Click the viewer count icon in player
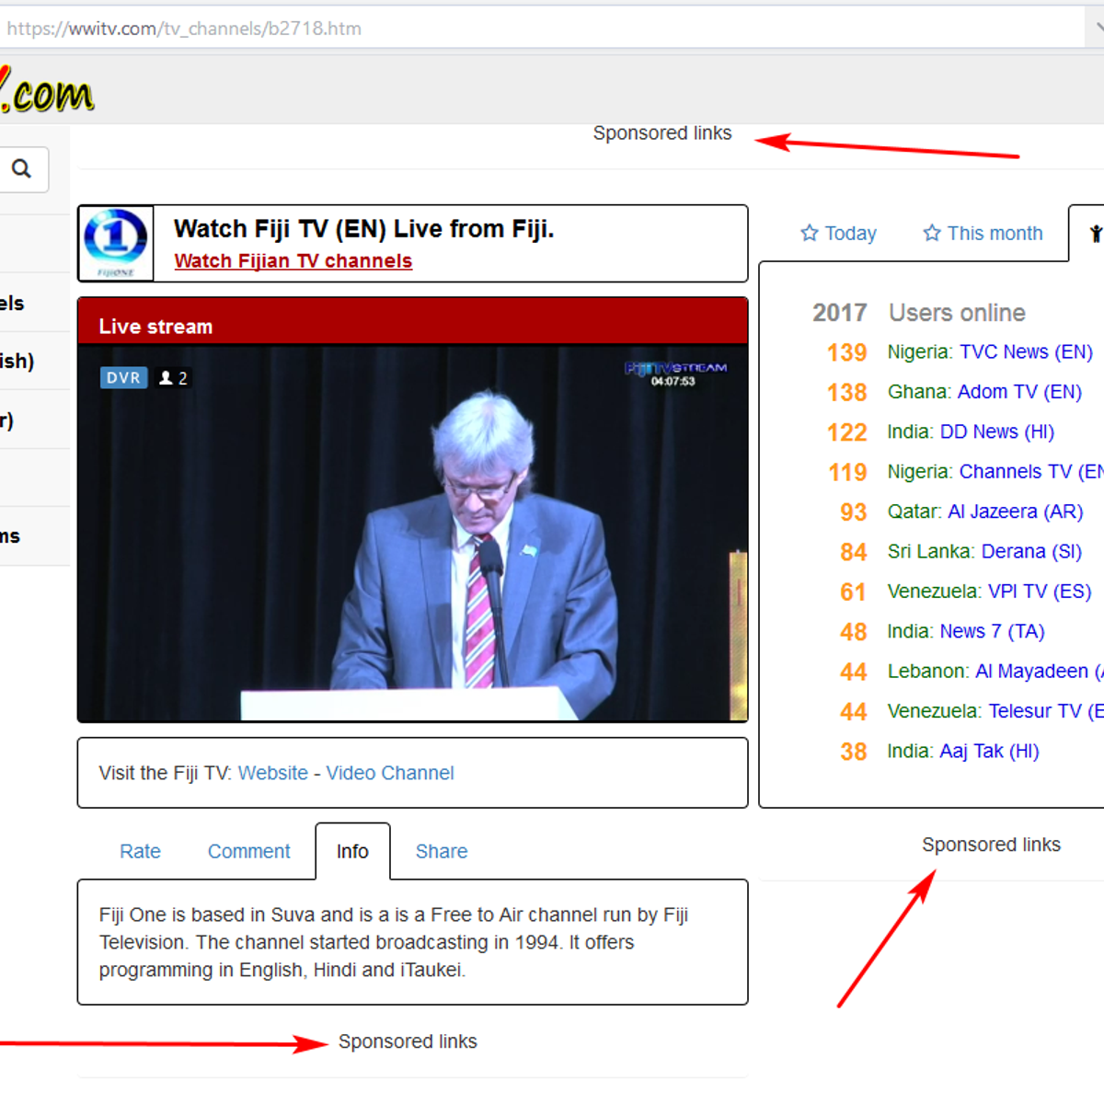The image size is (1104, 1104). (x=166, y=377)
